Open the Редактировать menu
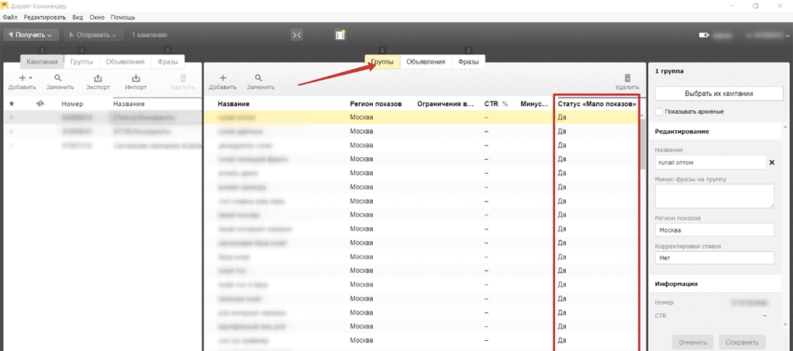The height and width of the screenshot is (351, 793). point(44,16)
